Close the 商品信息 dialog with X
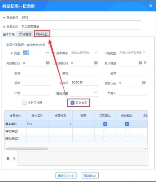The image size is (156, 182). pos(151,6)
